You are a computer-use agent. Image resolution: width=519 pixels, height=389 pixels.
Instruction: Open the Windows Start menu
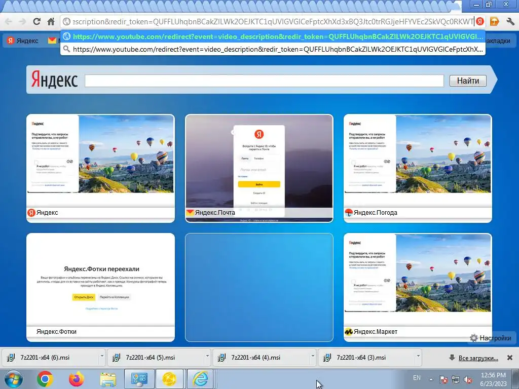click(14, 379)
